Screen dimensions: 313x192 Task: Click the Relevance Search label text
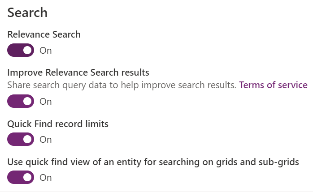pyautogui.click(x=44, y=34)
